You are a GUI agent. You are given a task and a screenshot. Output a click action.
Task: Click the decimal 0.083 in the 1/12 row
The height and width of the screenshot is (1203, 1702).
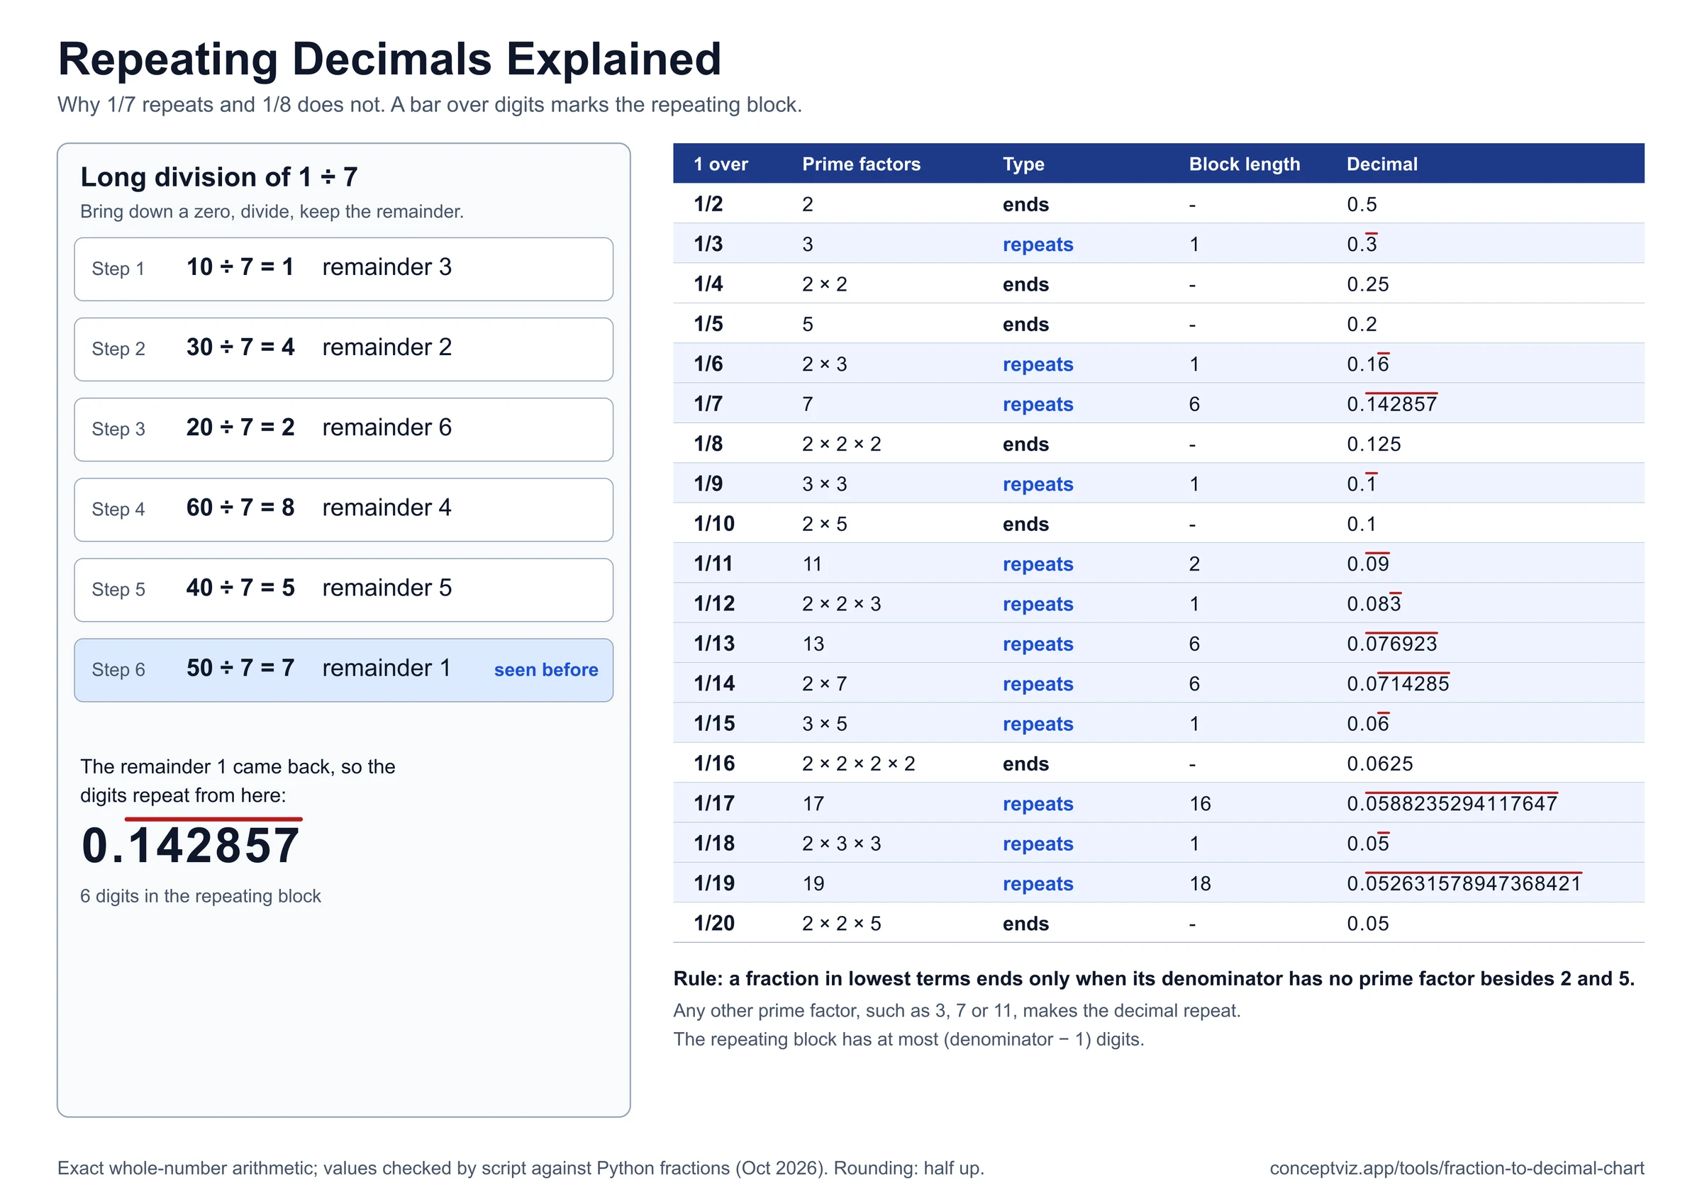[1373, 603]
